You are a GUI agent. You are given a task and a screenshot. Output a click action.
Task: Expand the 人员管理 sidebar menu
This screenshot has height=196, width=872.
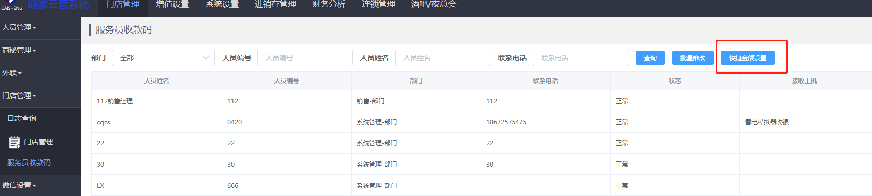pyautogui.click(x=19, y=27)
